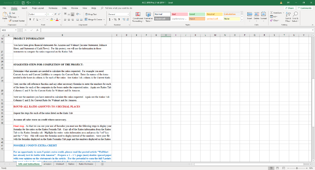
Task: Click the AutoSum sigma icon
Action: (271, 13)
